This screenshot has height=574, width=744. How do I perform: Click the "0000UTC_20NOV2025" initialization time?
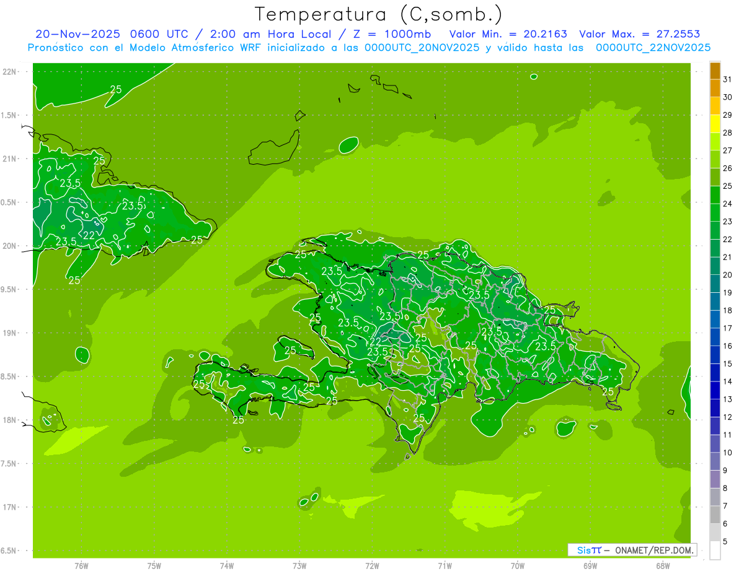422,47
